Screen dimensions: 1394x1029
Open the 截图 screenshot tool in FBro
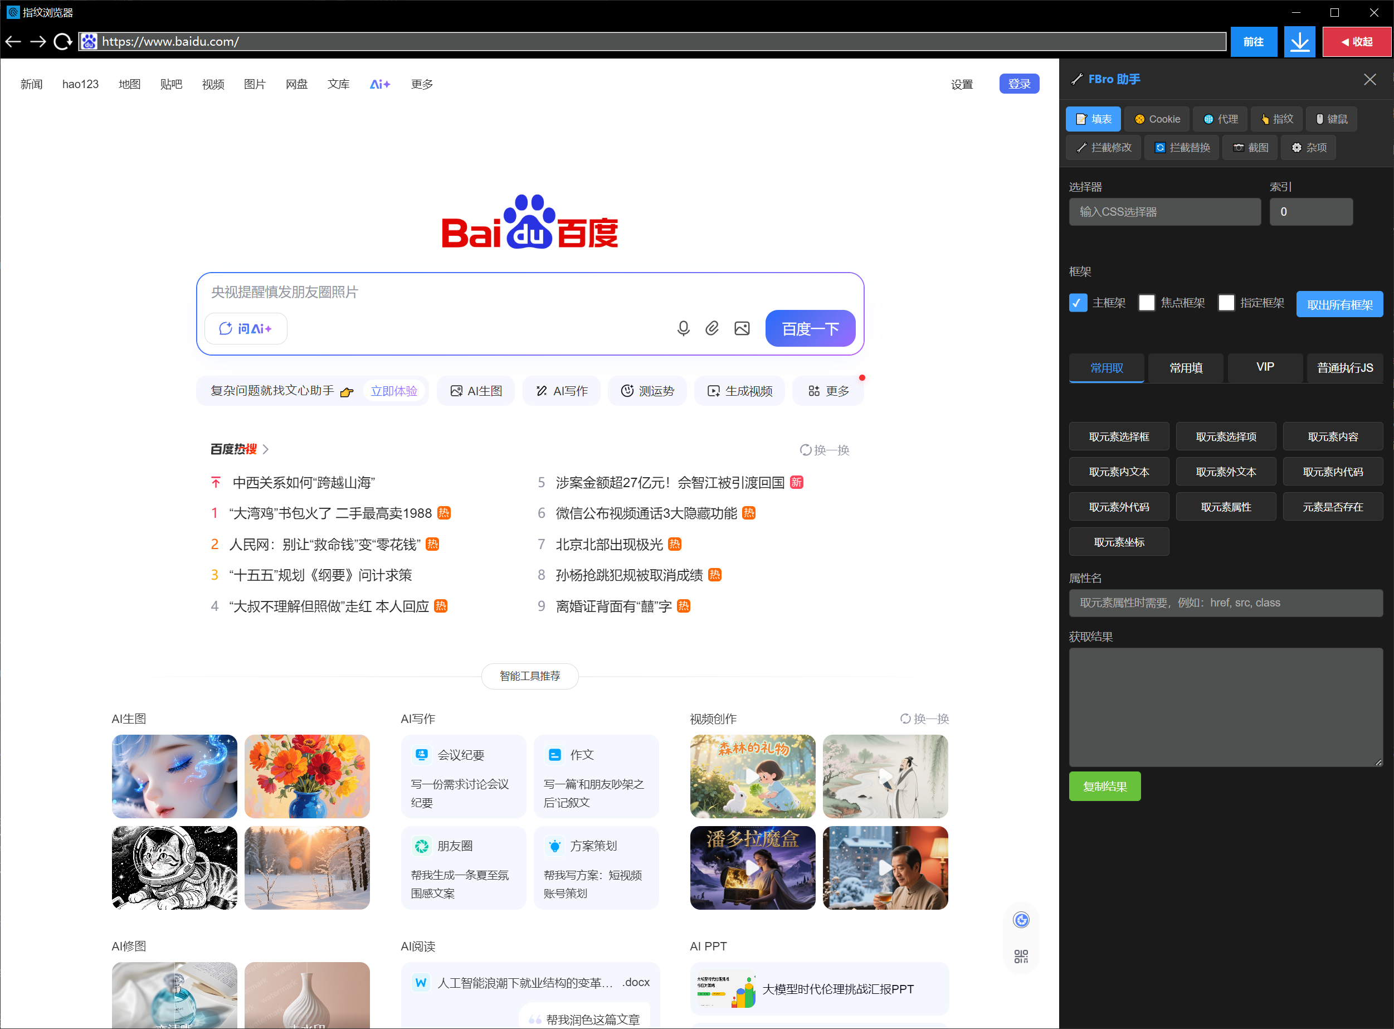pos(1250,147)
